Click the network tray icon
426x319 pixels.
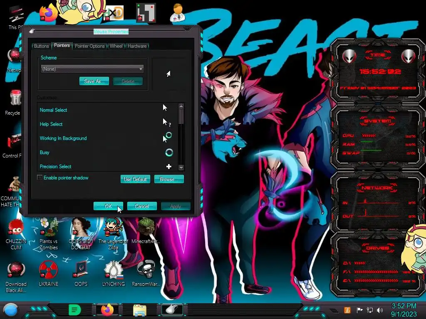(370, 310)
